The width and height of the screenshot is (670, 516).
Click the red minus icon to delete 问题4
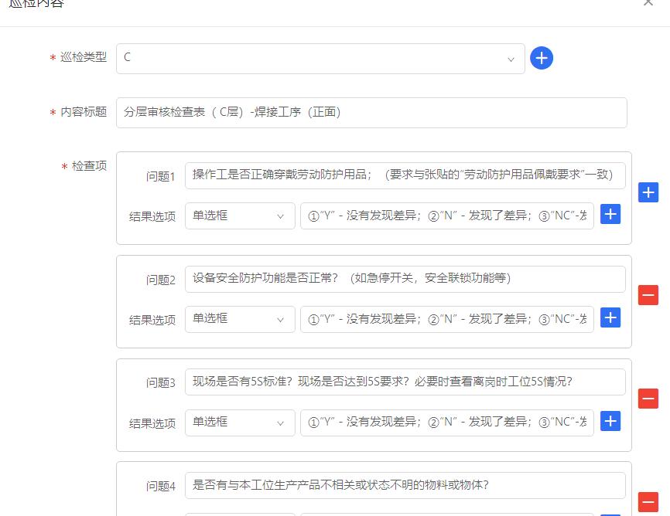click(648, 502)
